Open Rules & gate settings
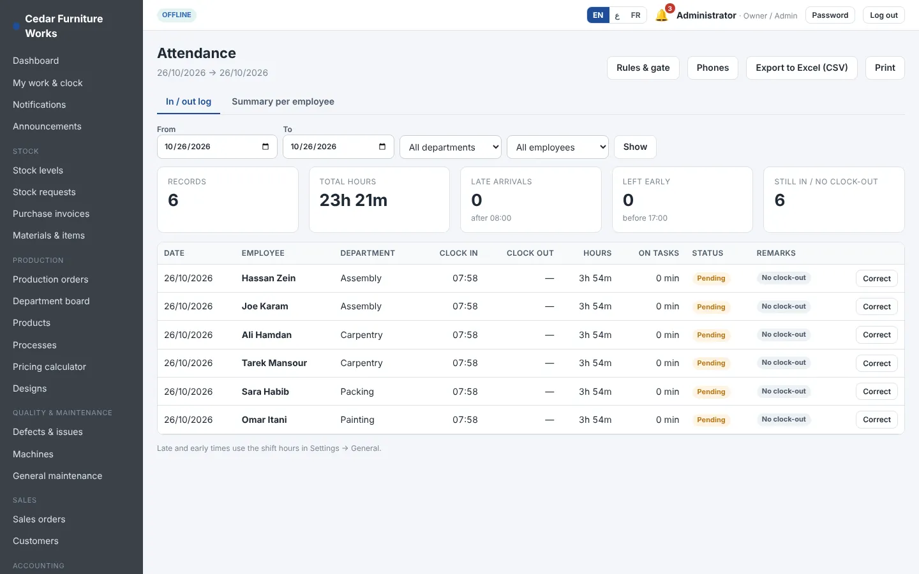The height and width of the screenshot is (574, 919). 643,68
